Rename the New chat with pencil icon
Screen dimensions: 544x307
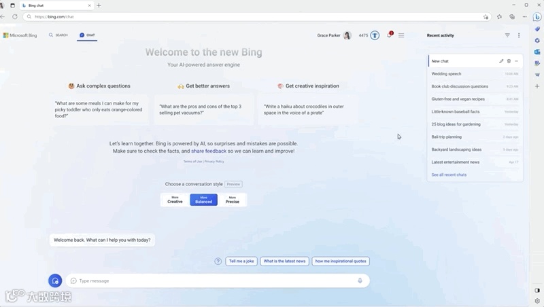pyautogui.click(x=501, y=61)
